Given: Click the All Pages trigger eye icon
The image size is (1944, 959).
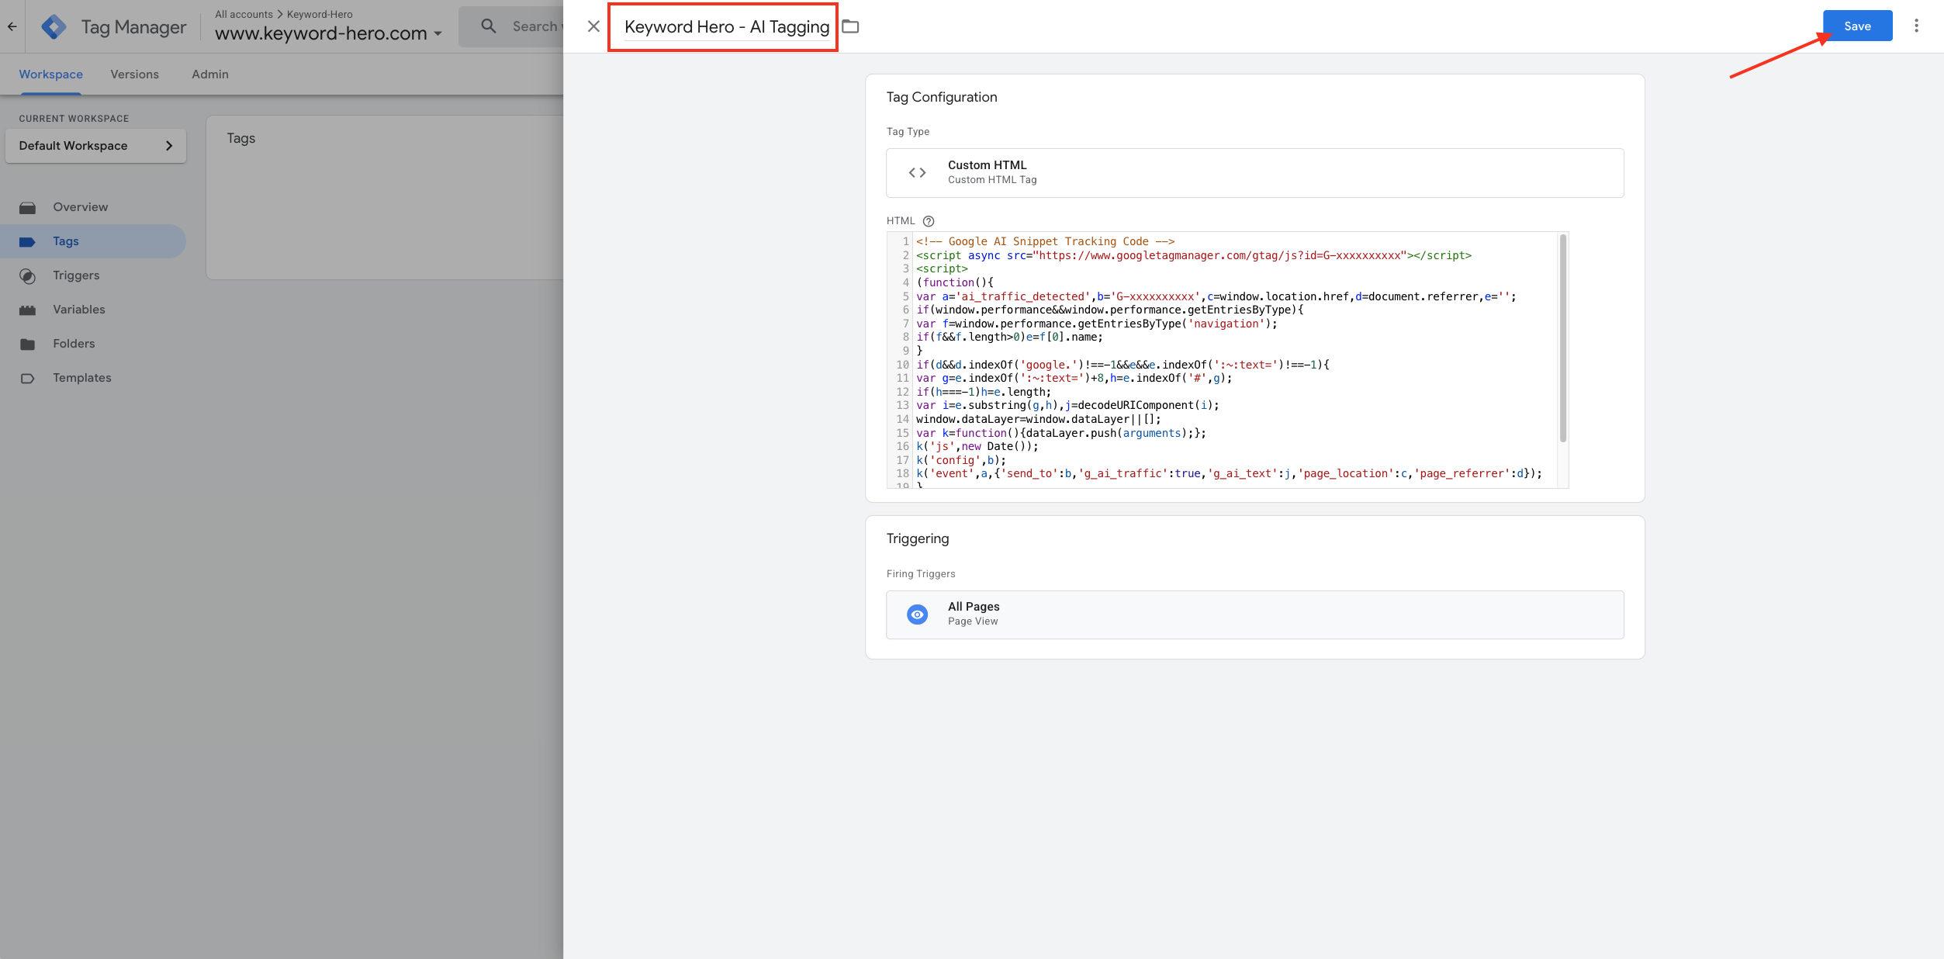Looking at the screenshot, I should pyautogui.click(x=917, y=615).
